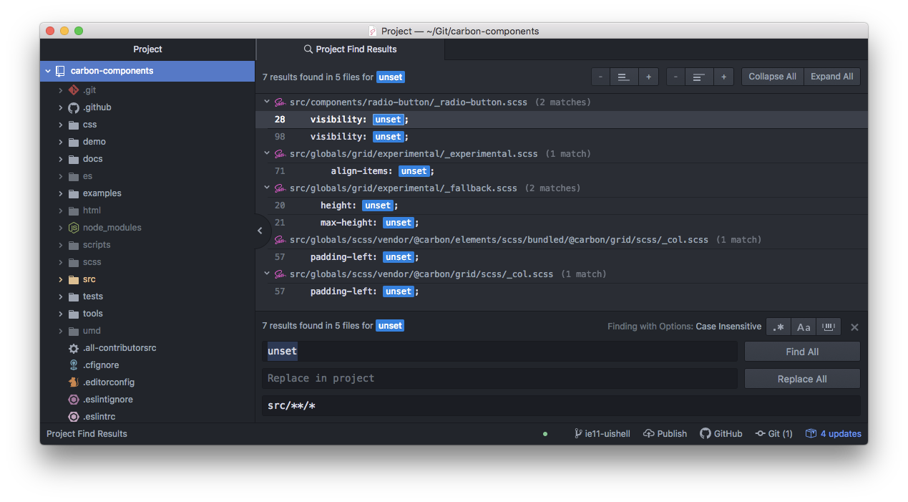Hide the tree view with the arrow handle
Image resolution: width=908 pixels, height=502 pixels.
260,231
